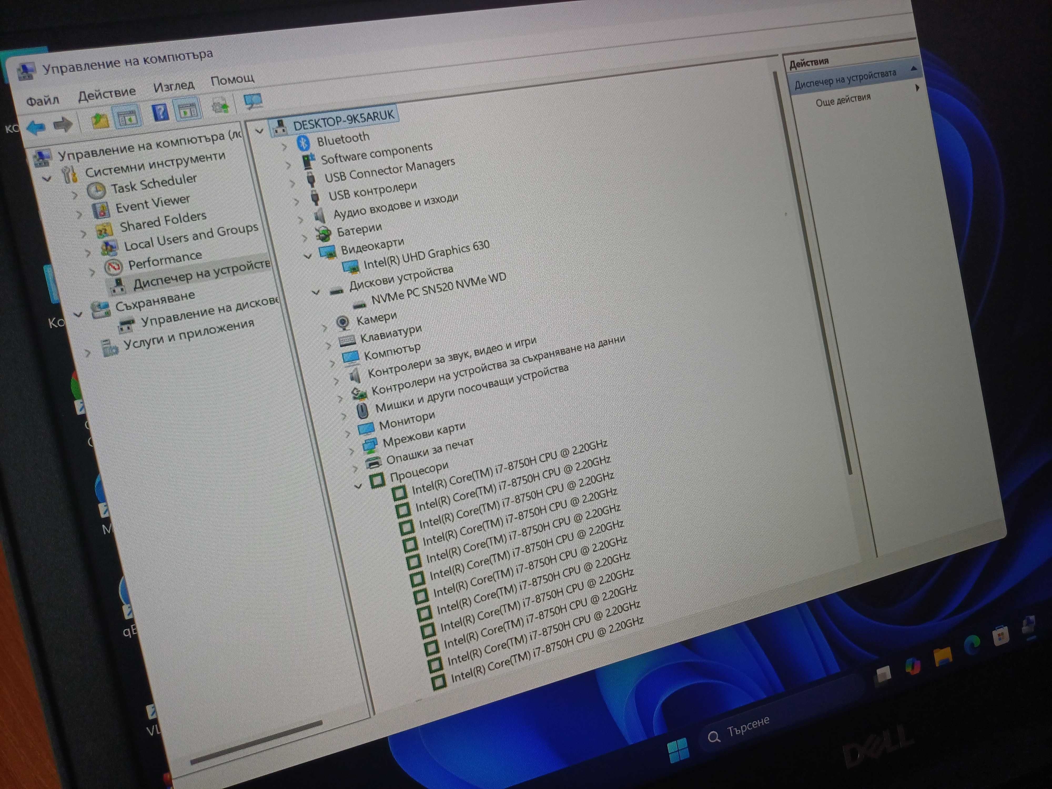Click the Performance gauge icon

[114, 267]
